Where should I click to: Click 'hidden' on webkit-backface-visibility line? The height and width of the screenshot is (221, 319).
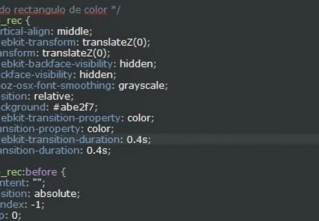[x=136, y=64]
